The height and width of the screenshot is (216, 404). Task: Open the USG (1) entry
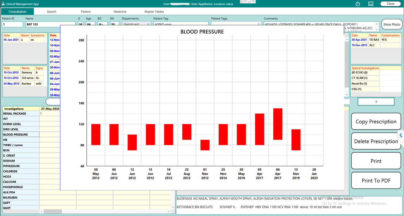coord(365,89)
